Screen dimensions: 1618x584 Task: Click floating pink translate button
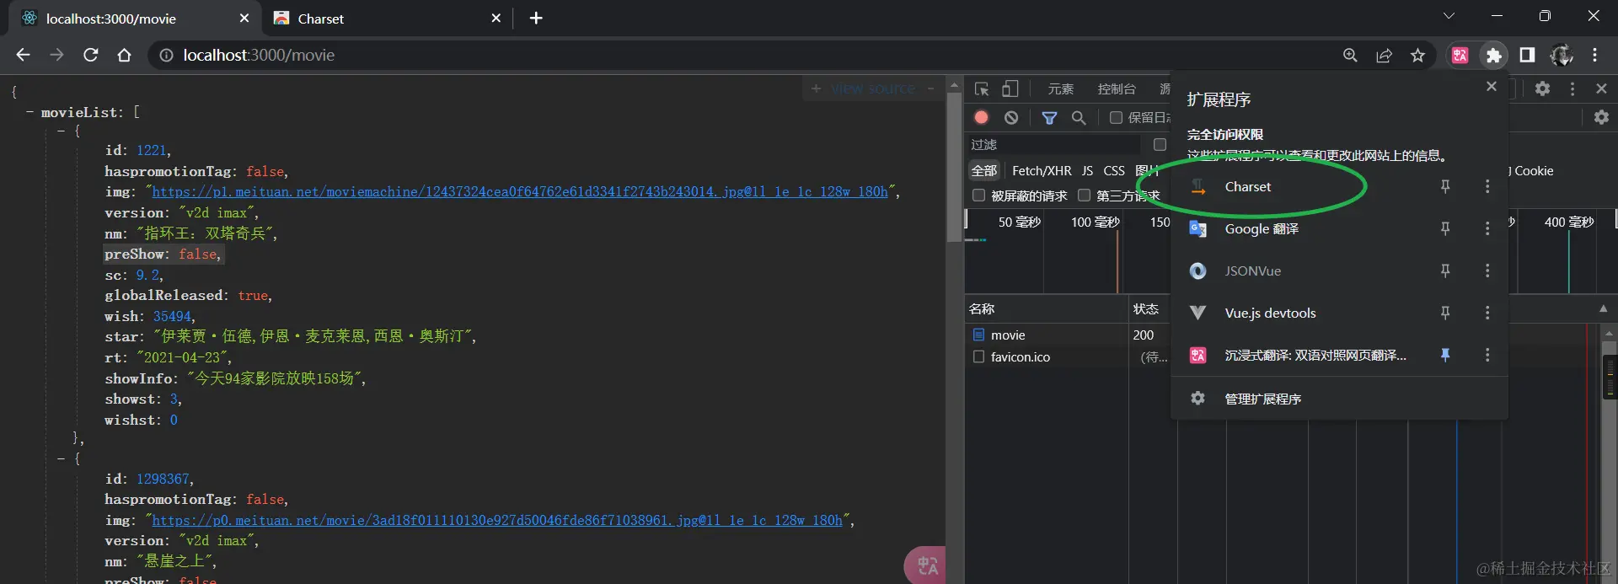point(925,565)
